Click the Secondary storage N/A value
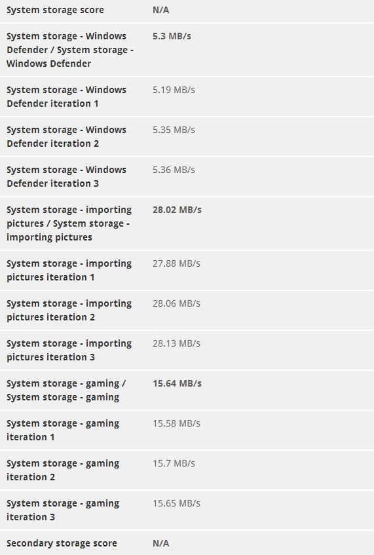 pos(160,543)
